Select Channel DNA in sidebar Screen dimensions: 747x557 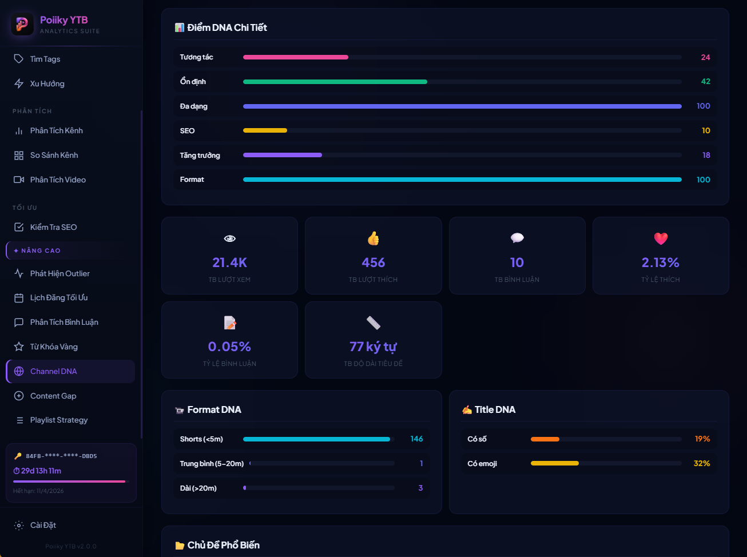[53, 371]
